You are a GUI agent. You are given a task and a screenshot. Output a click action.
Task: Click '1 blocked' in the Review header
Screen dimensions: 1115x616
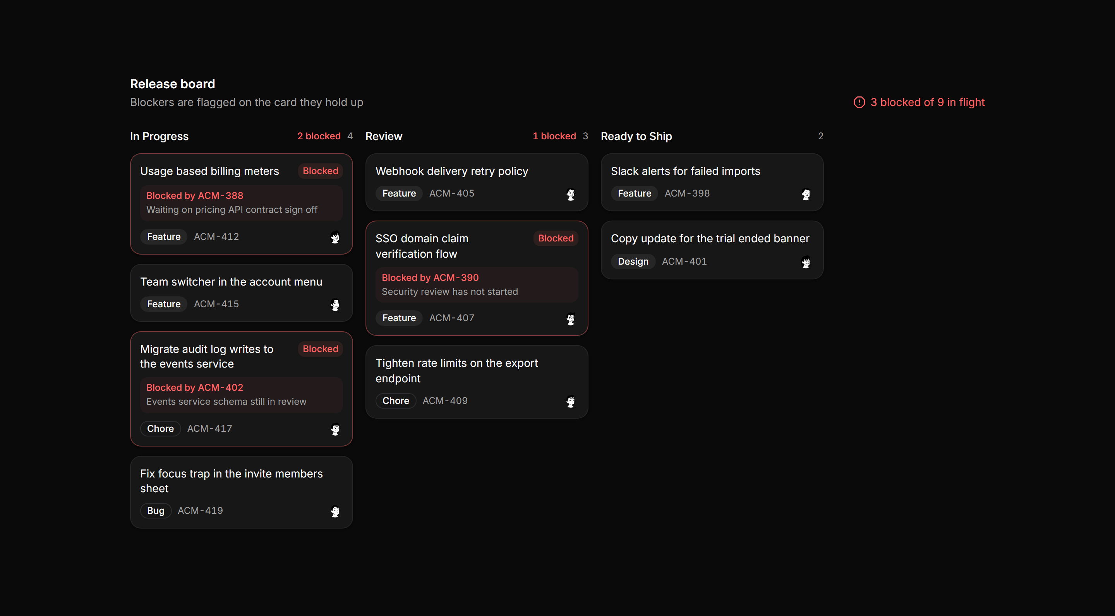pyautogui.click(x=554, y=136)
